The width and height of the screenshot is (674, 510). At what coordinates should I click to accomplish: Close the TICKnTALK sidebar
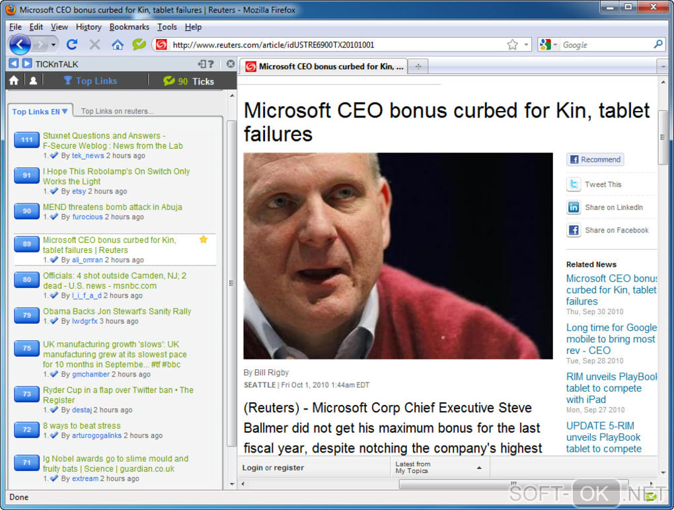click(x=231, y=64)
